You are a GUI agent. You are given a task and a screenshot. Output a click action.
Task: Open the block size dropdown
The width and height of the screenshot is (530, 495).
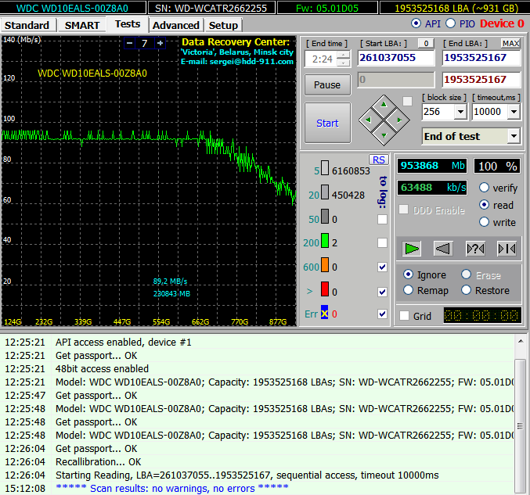click(x=460, y=112)
